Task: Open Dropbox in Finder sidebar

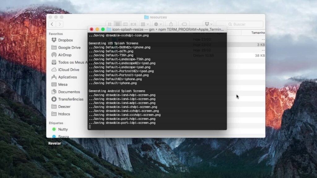Action: [x=65, y=40]
